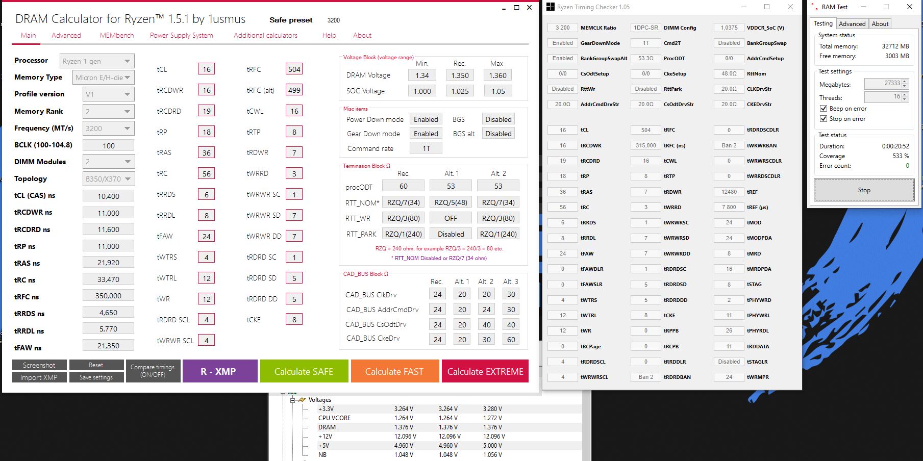This screenshot has height=461, width=923.
Task: Click the tRAS value field showing 36
Action: click(207, 152)
